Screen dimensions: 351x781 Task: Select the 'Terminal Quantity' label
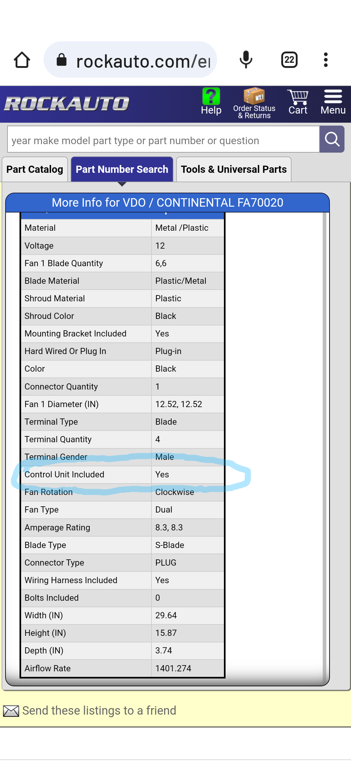pyautogui.click(x=58, y=439)
